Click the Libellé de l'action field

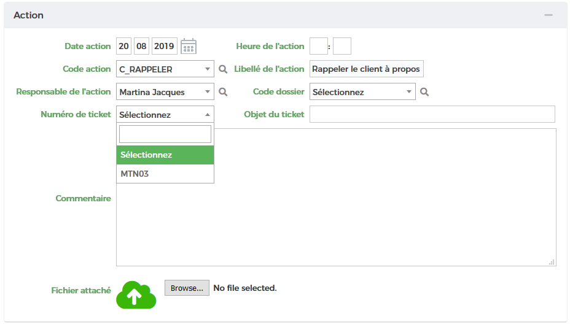[366, 69]
